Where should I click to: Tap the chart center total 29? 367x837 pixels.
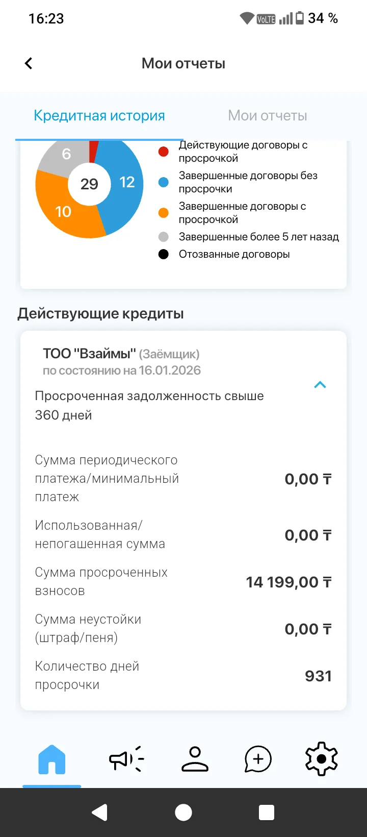pos(89,184)
